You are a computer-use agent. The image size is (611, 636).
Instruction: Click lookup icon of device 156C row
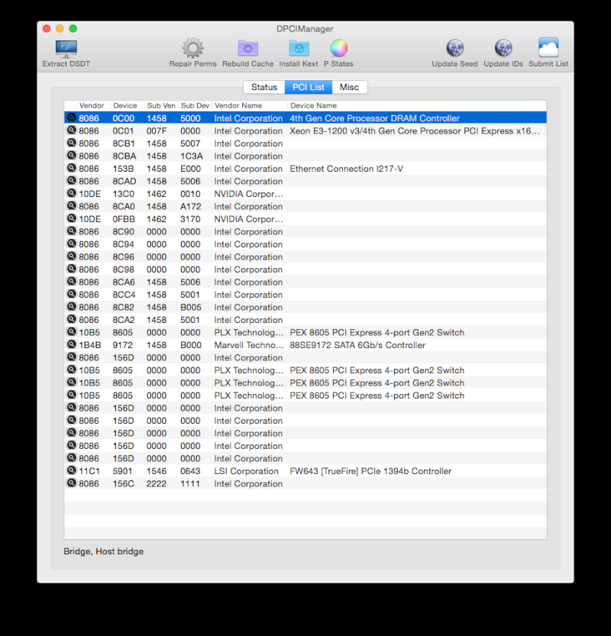click(x=71, y=483)
